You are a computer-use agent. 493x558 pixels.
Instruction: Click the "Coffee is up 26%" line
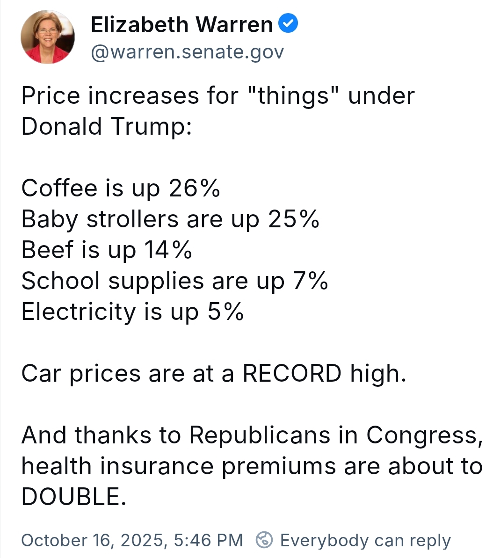[121, 188]
